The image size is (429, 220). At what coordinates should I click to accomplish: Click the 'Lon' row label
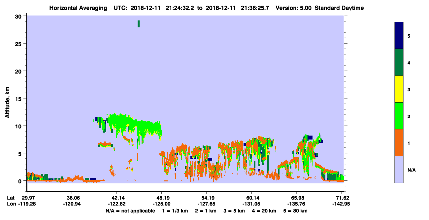[x=11, y=204]
